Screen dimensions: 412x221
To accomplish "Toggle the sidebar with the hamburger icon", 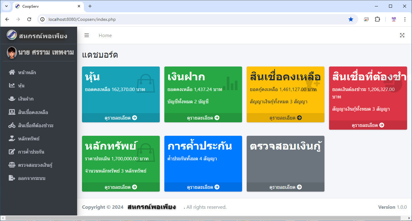I will pyautogui.click(x=87, y=36).
